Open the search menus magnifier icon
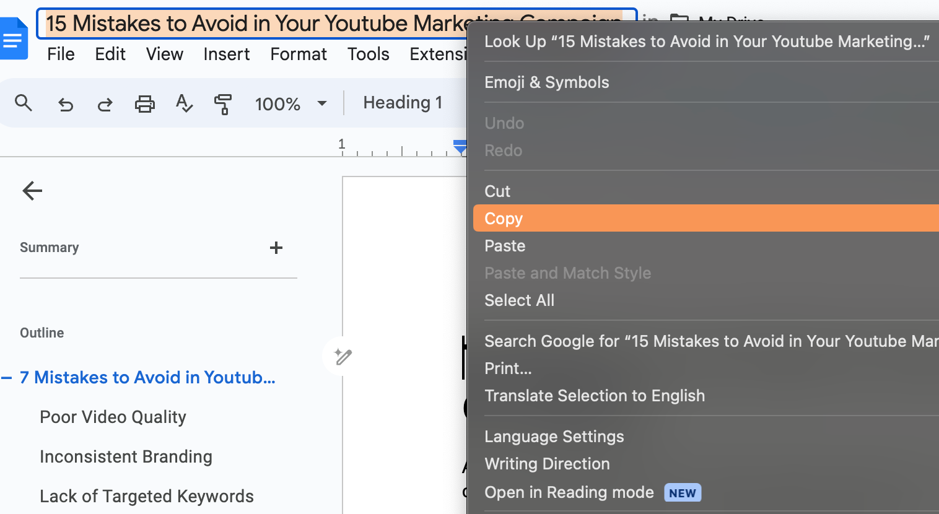The width and height of the screenshot is (939, 514). (x=24, y=103)
